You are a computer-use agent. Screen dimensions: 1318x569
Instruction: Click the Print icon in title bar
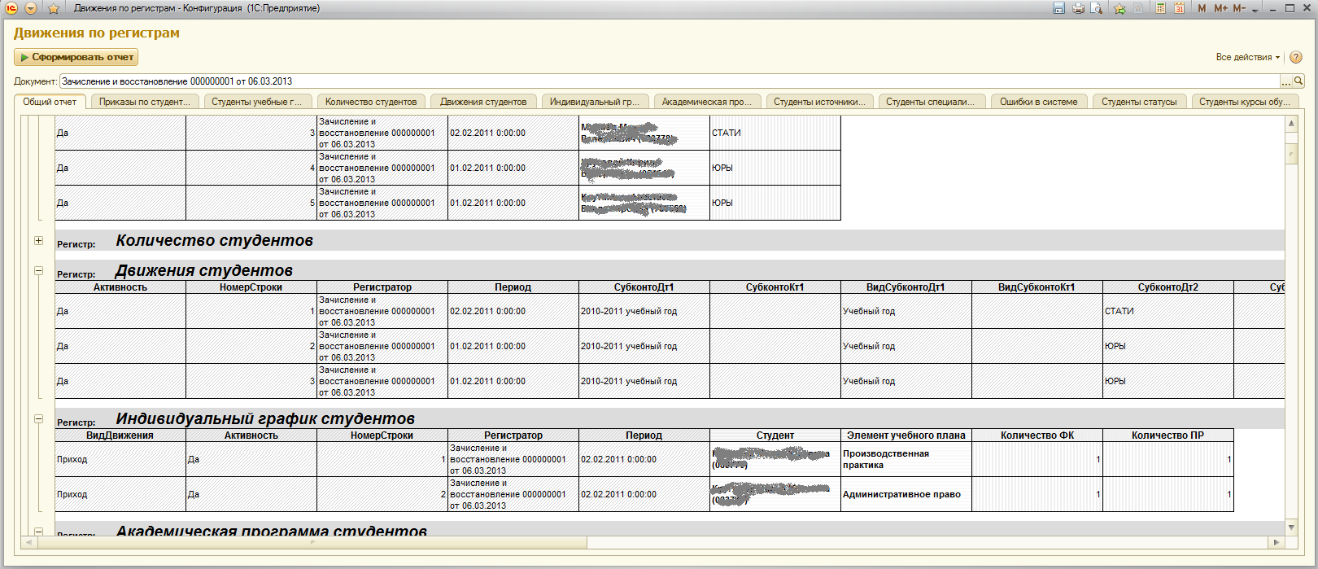[x=1078, y=8]
